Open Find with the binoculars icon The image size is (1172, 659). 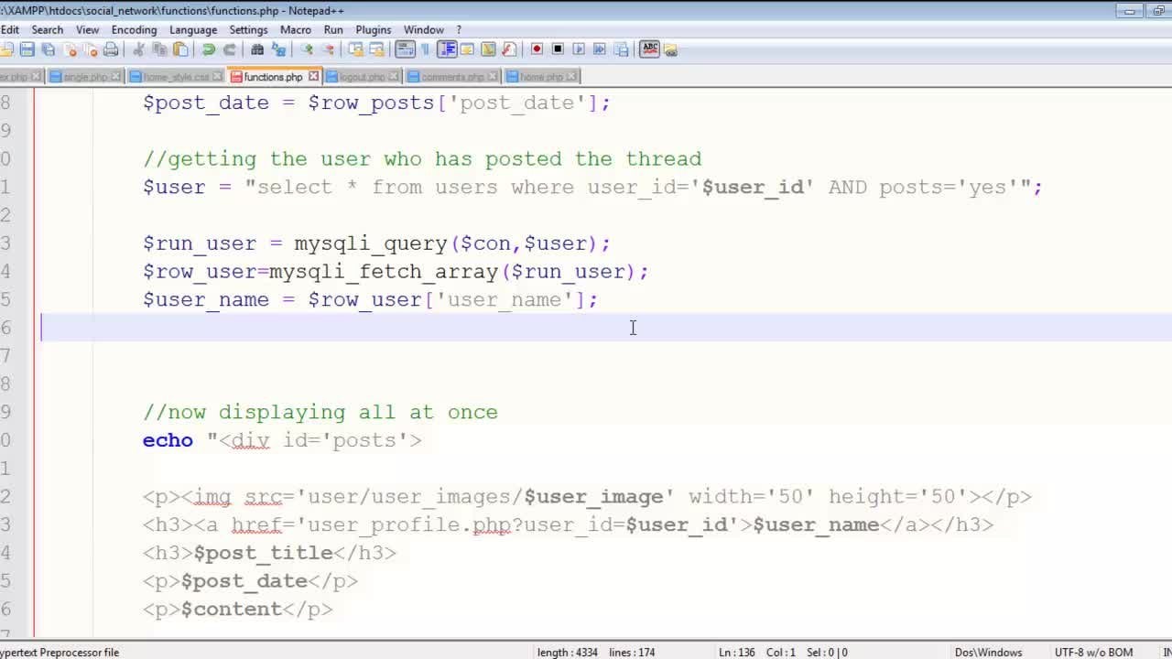(257, 49)
